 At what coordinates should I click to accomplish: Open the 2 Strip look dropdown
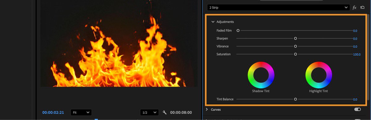[x=279, y=7]
